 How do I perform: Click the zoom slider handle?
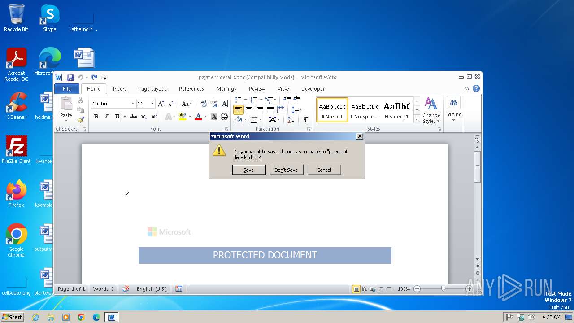pos(443,289)
